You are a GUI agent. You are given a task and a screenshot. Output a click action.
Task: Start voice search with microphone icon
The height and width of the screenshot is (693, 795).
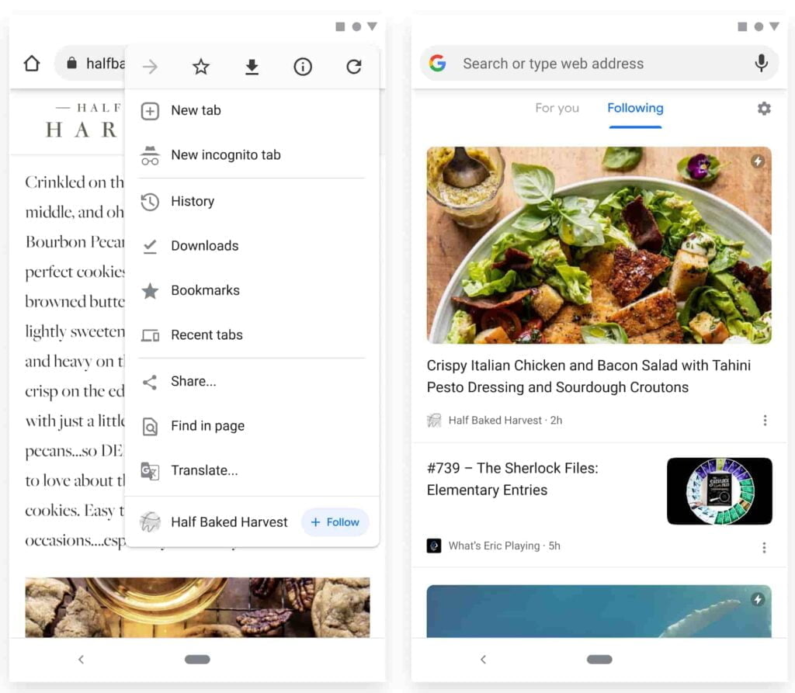click(x=761, y=64)
